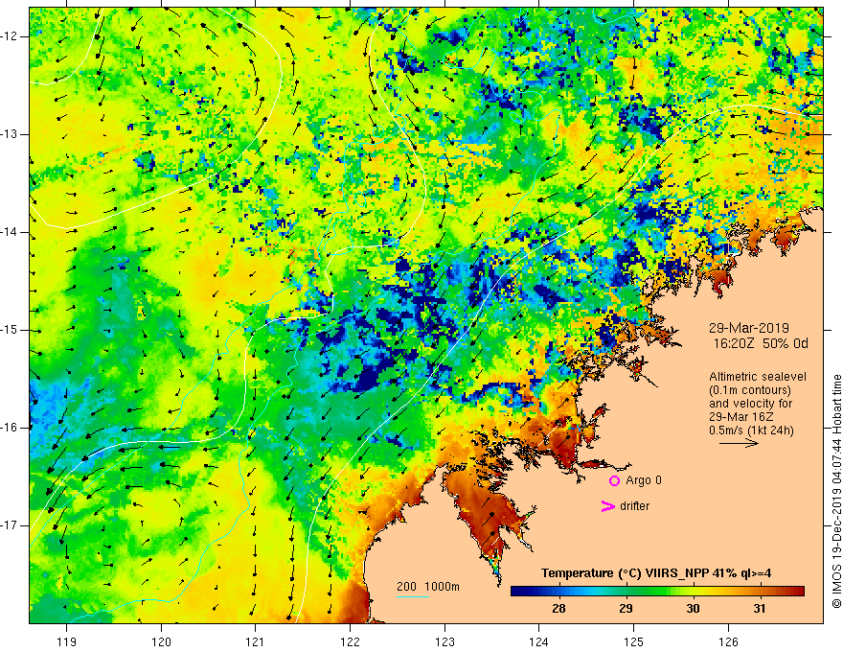
Task: Click the time text 16:20Z 50% 0d
Action: [x=761, y=344]
